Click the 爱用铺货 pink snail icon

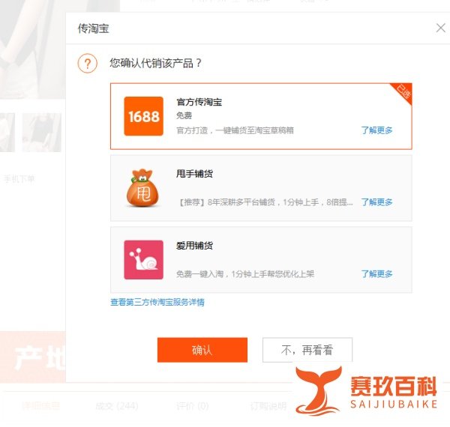pyautogui.click(x=143, y=260)
